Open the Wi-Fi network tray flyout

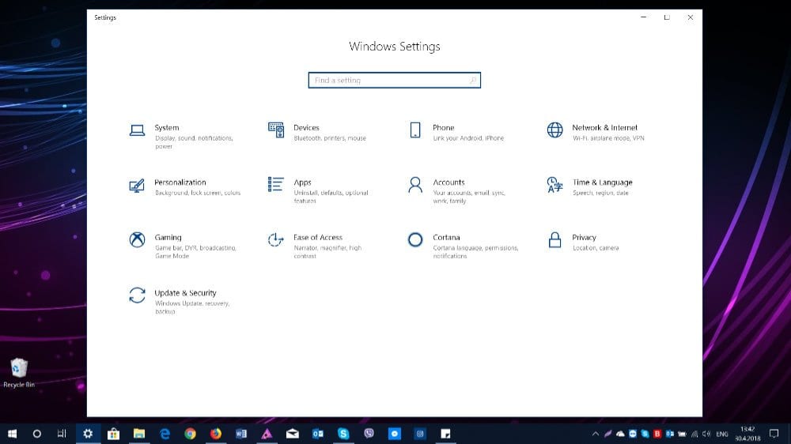[694, 434]
